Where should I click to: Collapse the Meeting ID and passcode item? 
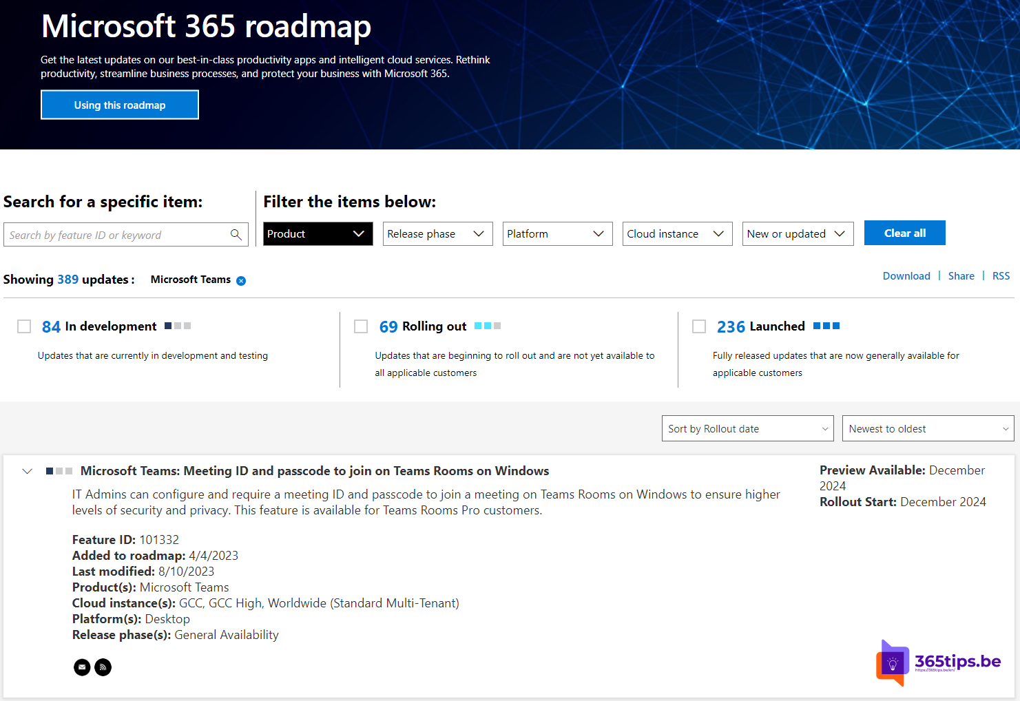[28, 471]
